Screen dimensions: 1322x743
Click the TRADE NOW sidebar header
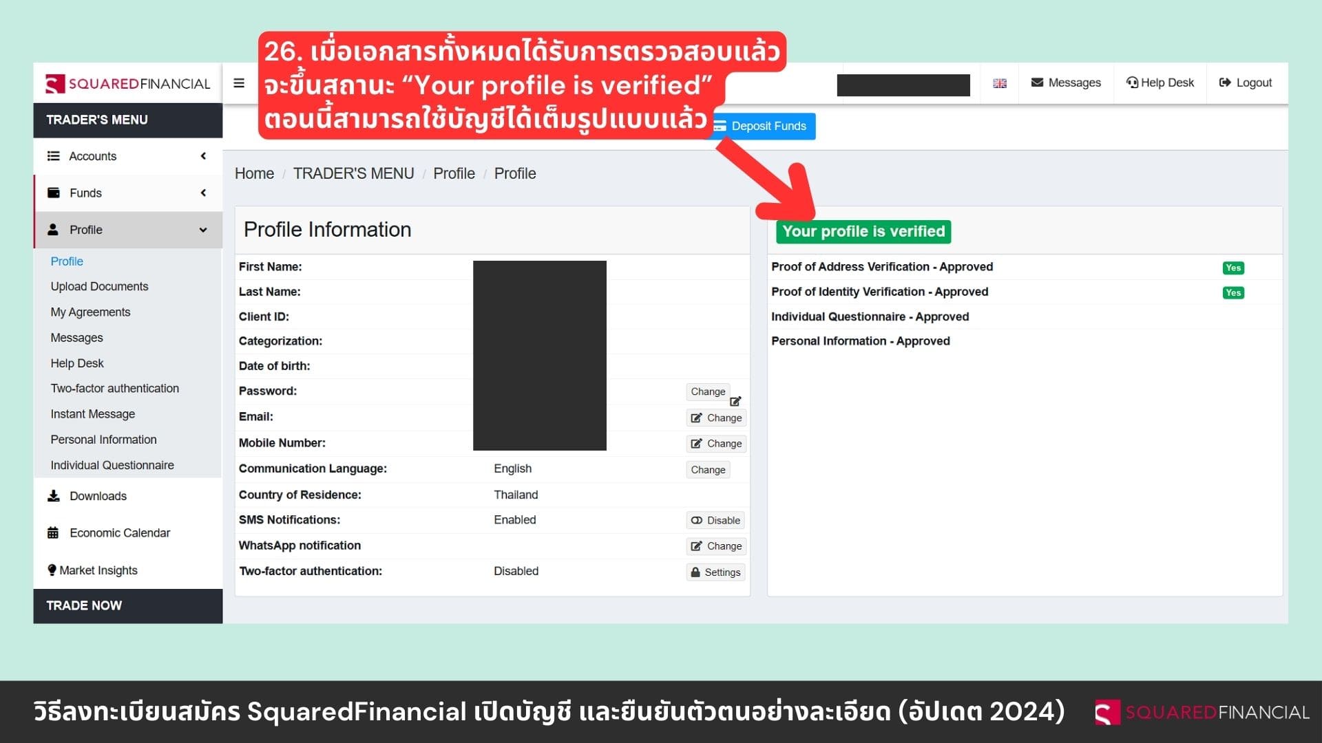[128, 606]
